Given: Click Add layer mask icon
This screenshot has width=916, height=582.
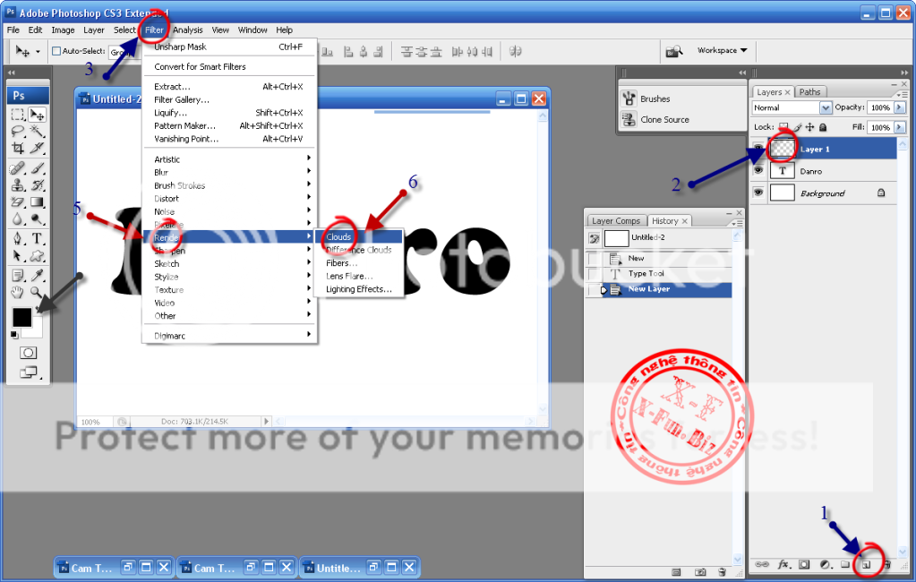Looking at the screenshot, I should pos(804,564).
